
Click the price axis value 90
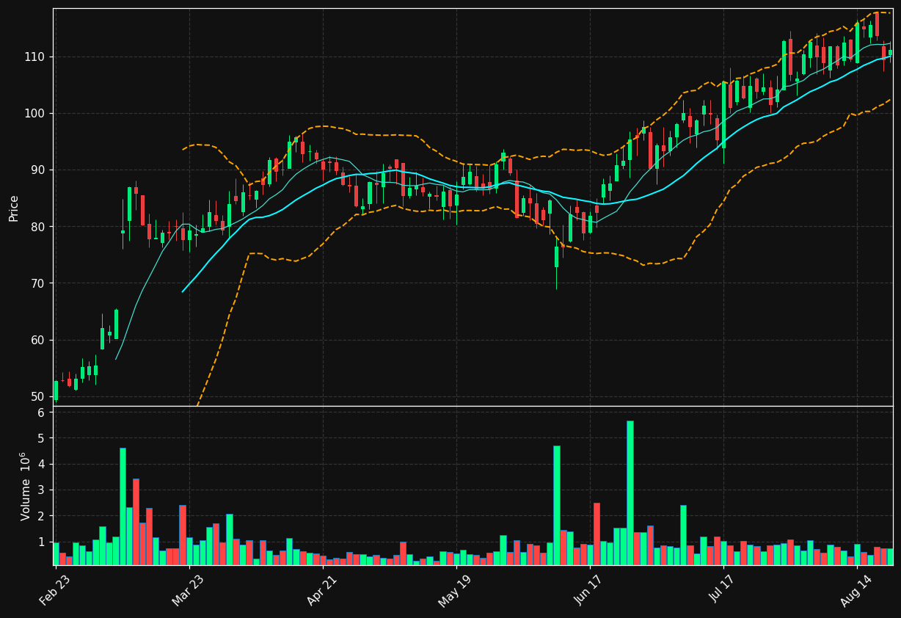[x=38, y=170]
